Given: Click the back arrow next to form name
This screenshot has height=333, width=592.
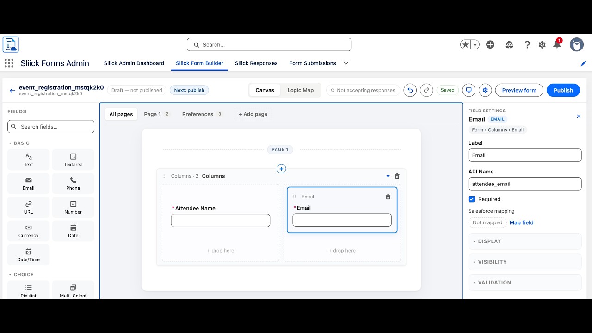Looking at the screenshot, I should pyautogui.click(x=12, y=91).
